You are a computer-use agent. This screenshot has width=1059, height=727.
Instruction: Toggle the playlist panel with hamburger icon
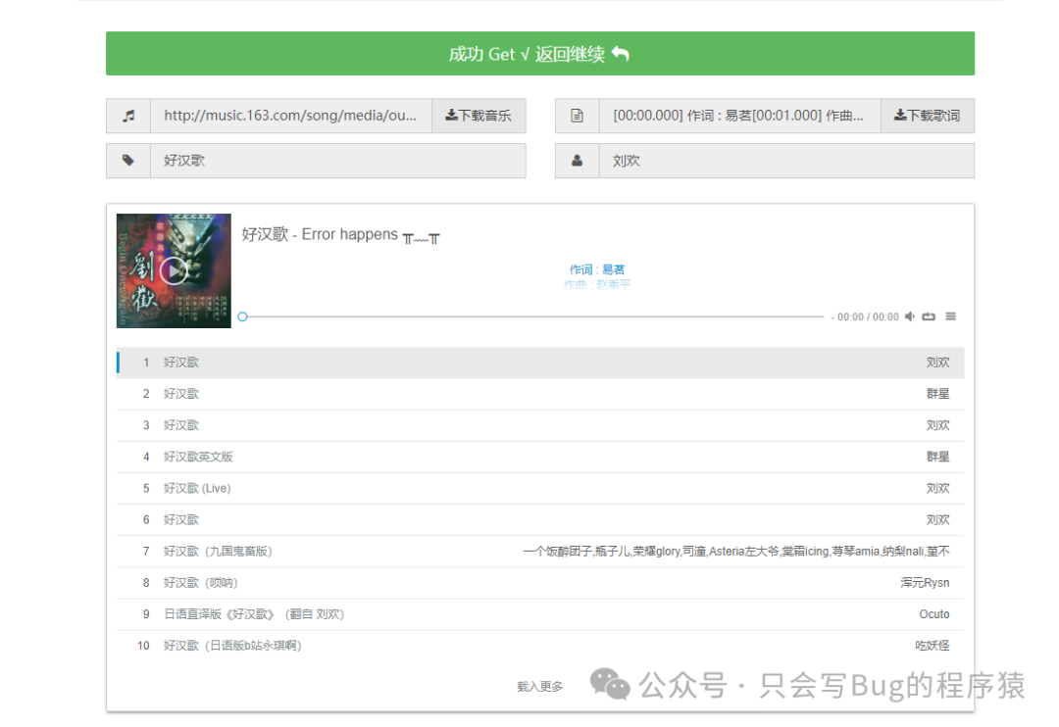point(950,316)
